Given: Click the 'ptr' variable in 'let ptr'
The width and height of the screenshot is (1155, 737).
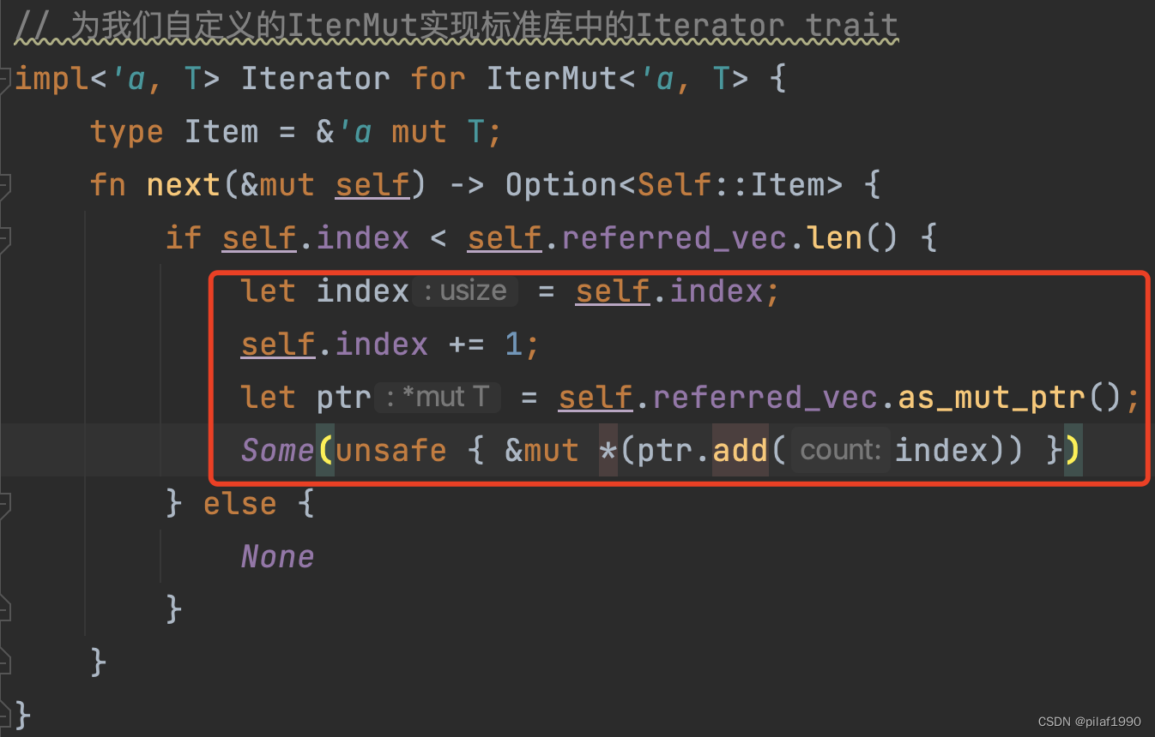Looking at the screenshot, I should click(344, 398).
